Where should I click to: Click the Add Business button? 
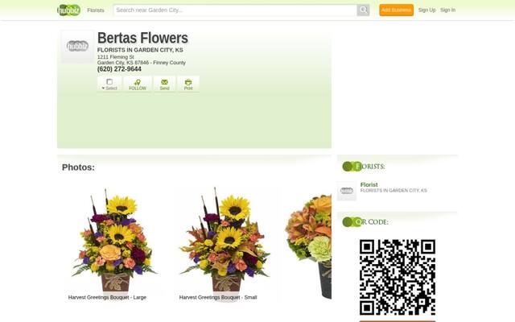coord(397,10)
